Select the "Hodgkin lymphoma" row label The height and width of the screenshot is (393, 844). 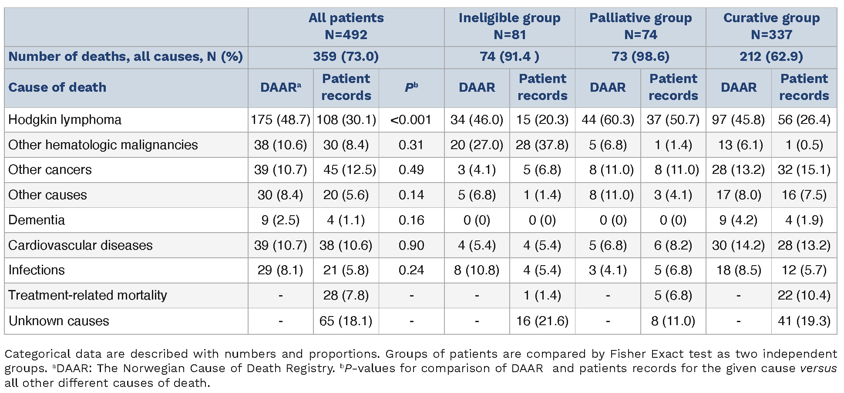click(x=65, y=120)
